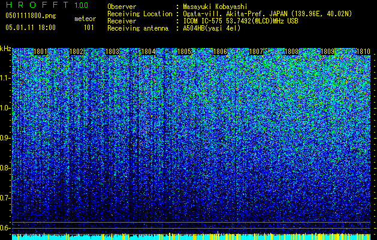Click receiver value ICOM IC-575 53.7492 MHz USB
The height and width of the screenshot is (240, 377).
pos(241,21)
